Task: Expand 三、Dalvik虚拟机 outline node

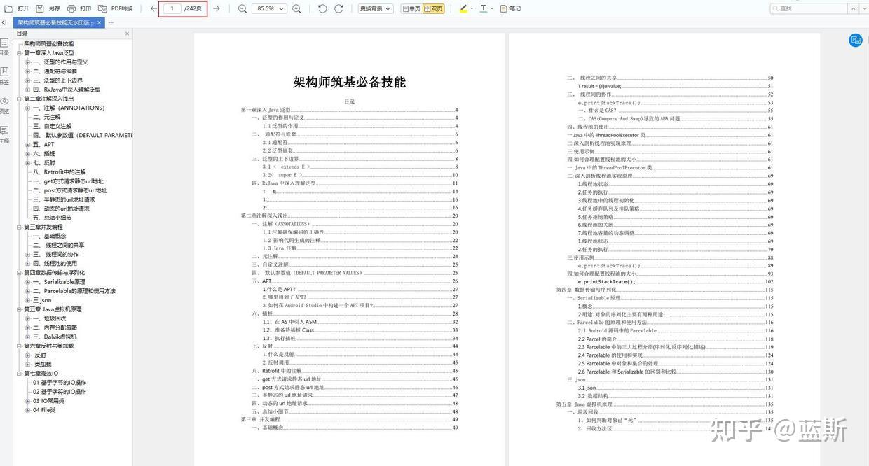Action: [28, 337]
